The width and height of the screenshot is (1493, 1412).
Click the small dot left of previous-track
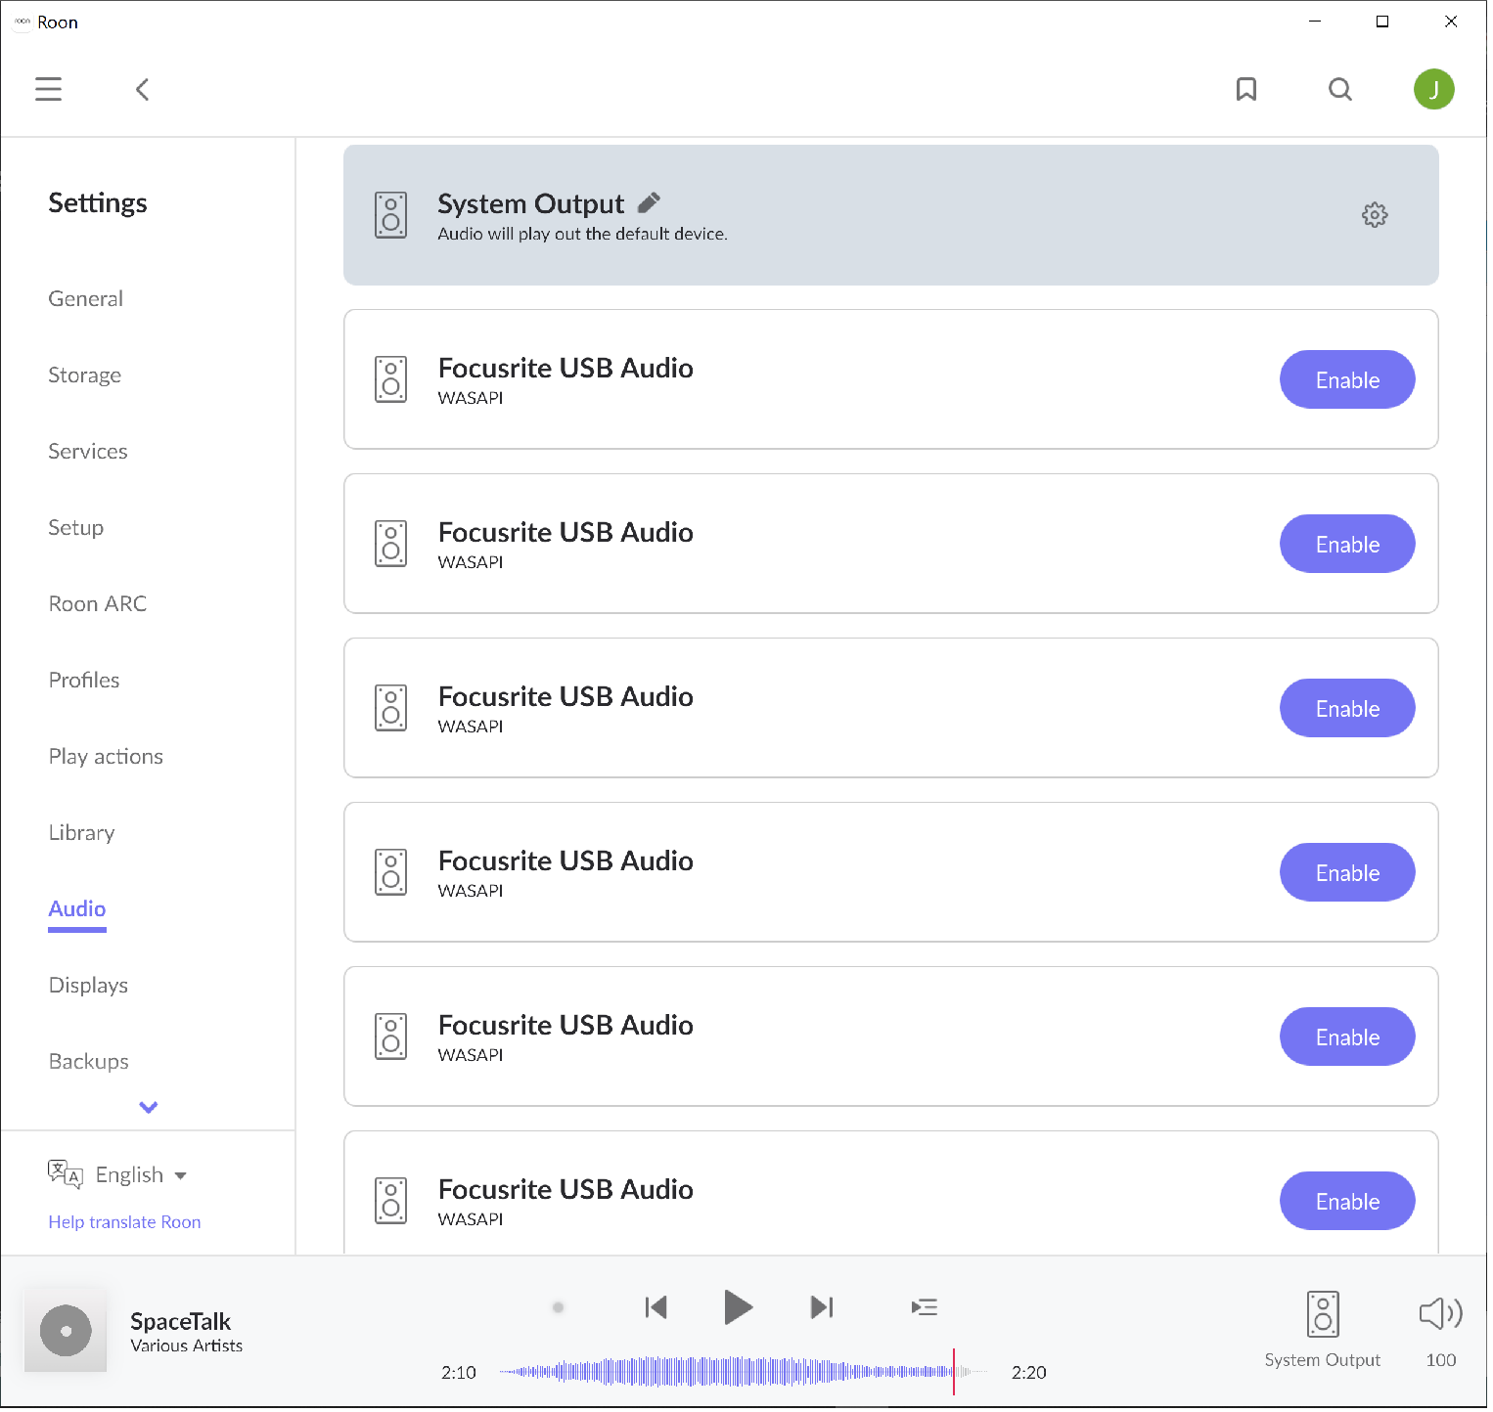click(x=558, y=1307)
